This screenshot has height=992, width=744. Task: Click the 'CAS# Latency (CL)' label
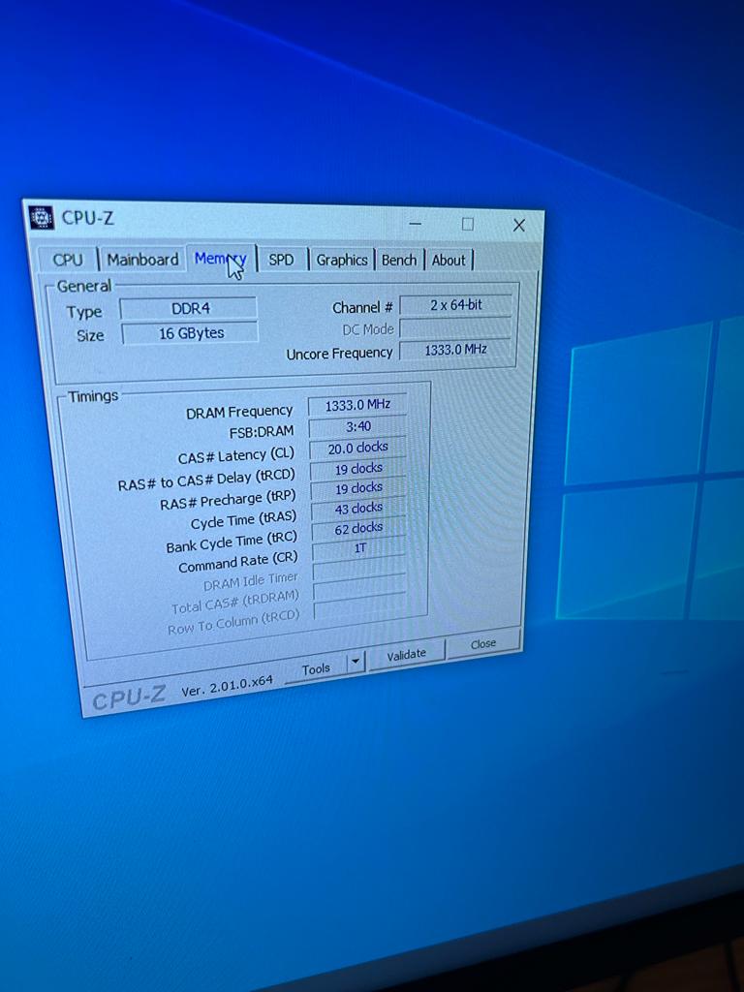point(236,456)
